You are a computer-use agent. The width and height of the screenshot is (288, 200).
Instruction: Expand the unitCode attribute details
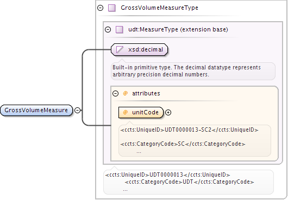point(168,112)
